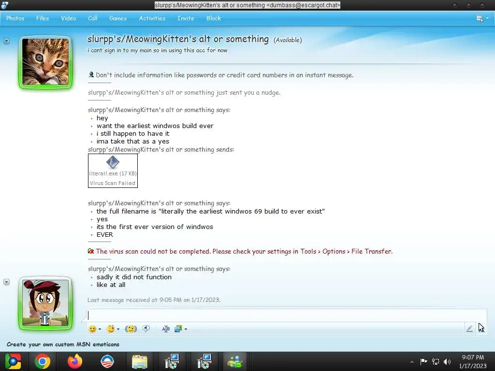Click the password safety warning line
This screenshot has width=495, height=371.
[224, 75]
